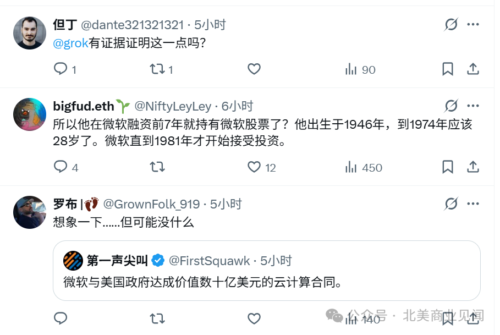The image size is (500, 335).
Task: Like bigfud.eth's tweet with 12 likes
Action: click(x=254, y=167)
